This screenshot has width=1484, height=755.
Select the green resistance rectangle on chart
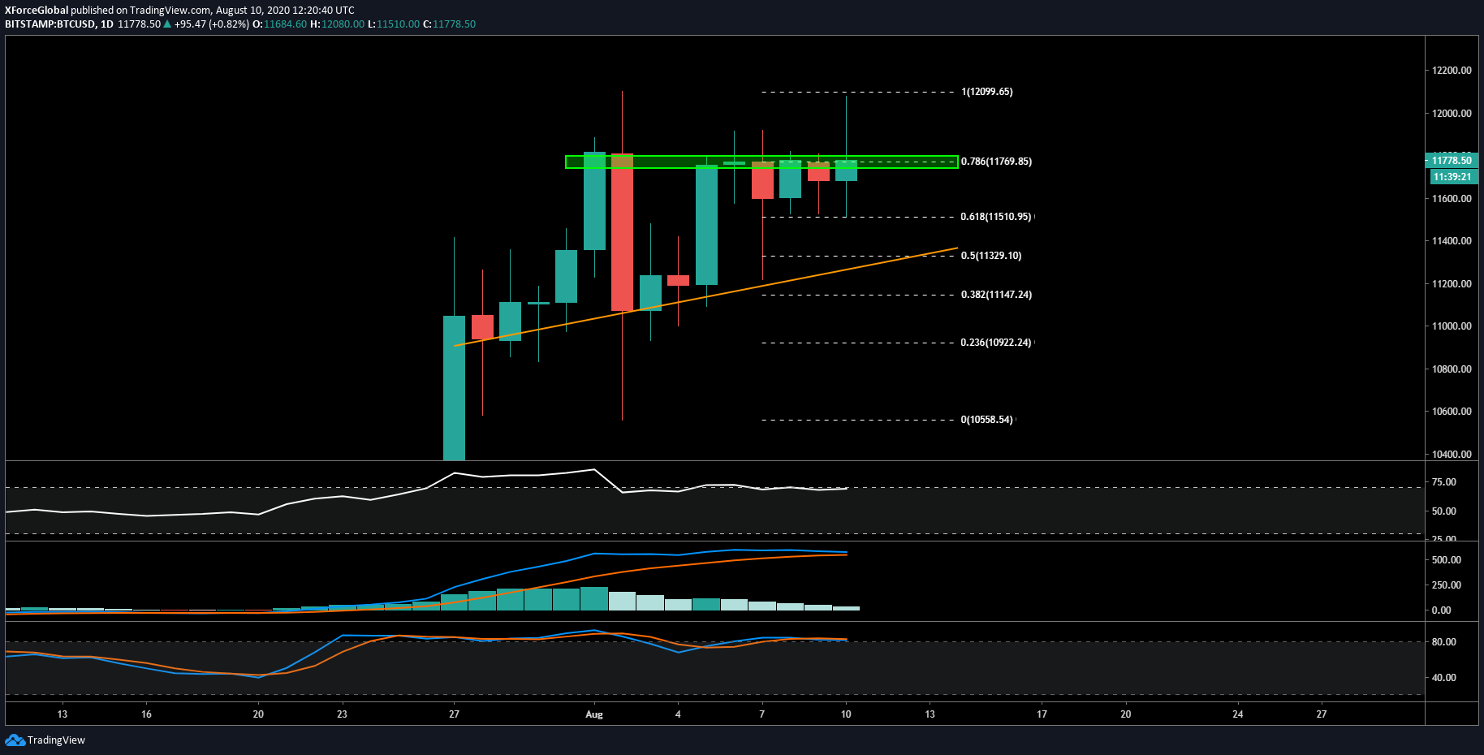click(x=761, y=162)
